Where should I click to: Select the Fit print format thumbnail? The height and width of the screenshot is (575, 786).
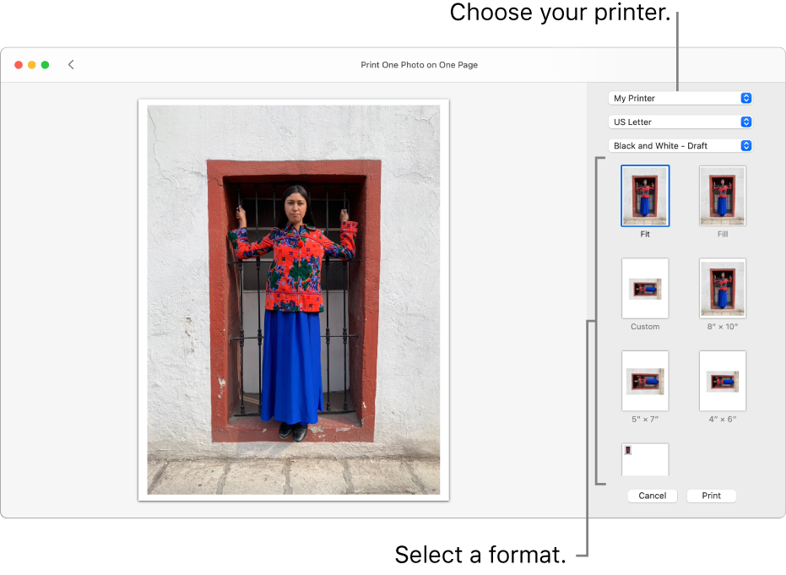645,195
